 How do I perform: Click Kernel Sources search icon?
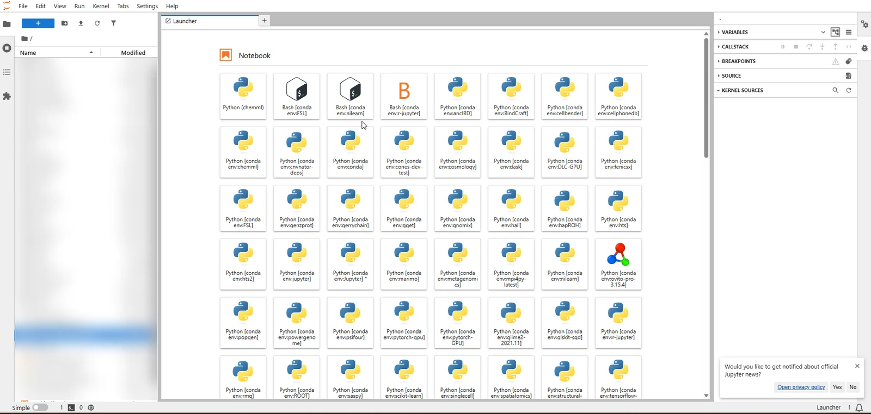[x=836, y=90]
